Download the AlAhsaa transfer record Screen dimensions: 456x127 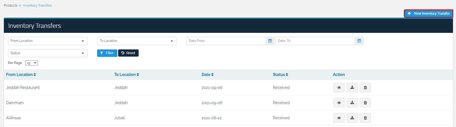(x=352, y=118)
